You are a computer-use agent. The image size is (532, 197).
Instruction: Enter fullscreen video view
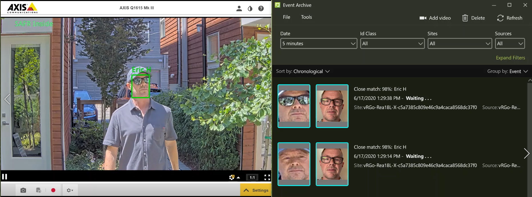coord(267,177)
